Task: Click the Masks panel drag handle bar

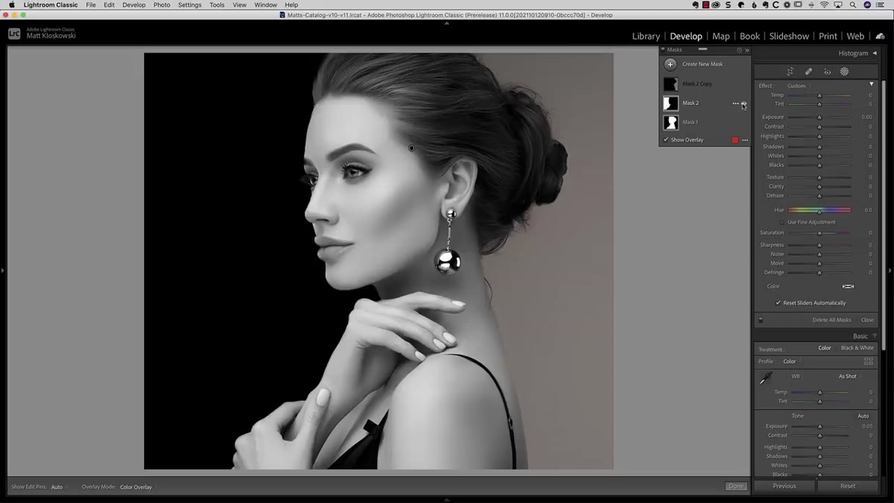Action: pos(703,49)
